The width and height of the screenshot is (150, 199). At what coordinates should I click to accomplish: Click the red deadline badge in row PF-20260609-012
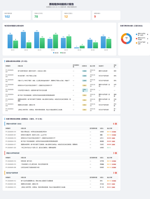[114, 181]
